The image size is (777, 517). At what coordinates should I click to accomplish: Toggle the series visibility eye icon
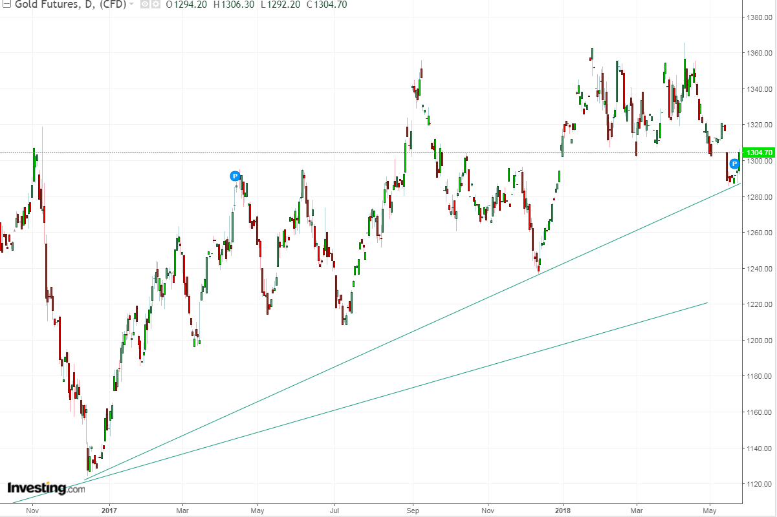pyautogui.click(x=145, y=4)
